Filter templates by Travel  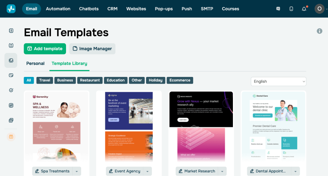point(45,80)
